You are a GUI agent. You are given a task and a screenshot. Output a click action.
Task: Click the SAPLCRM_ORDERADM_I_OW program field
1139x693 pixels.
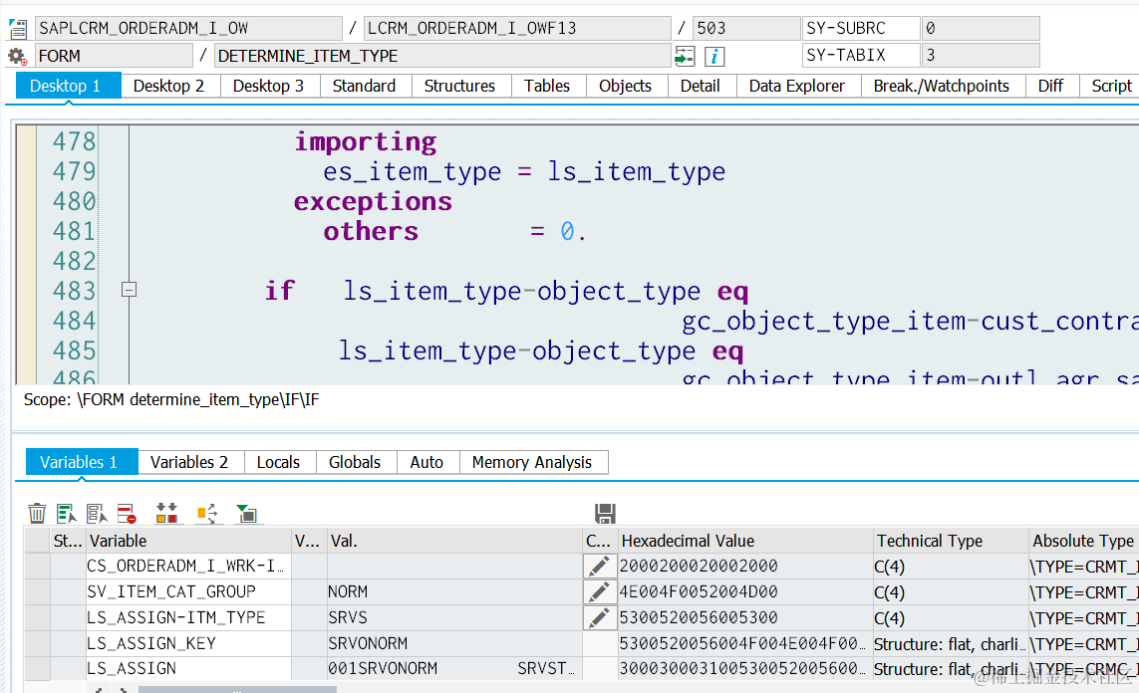coord(189,28)
